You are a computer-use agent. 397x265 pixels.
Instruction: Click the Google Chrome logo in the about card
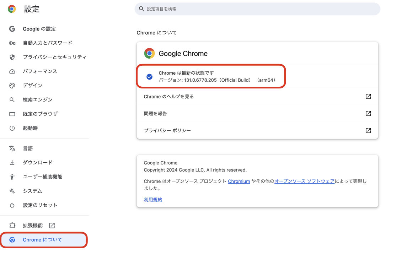point(149,53)
